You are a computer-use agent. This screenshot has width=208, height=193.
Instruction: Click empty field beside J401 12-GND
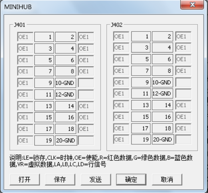coord(86,94)
